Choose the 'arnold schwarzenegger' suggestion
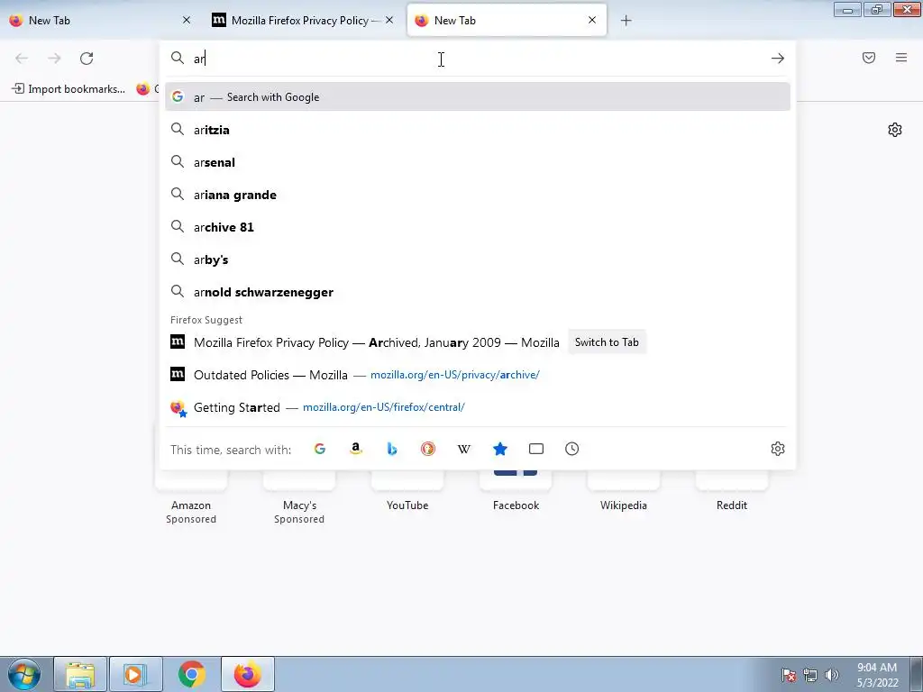The width and height of the screenshot is (923, 692). (478, 292)
